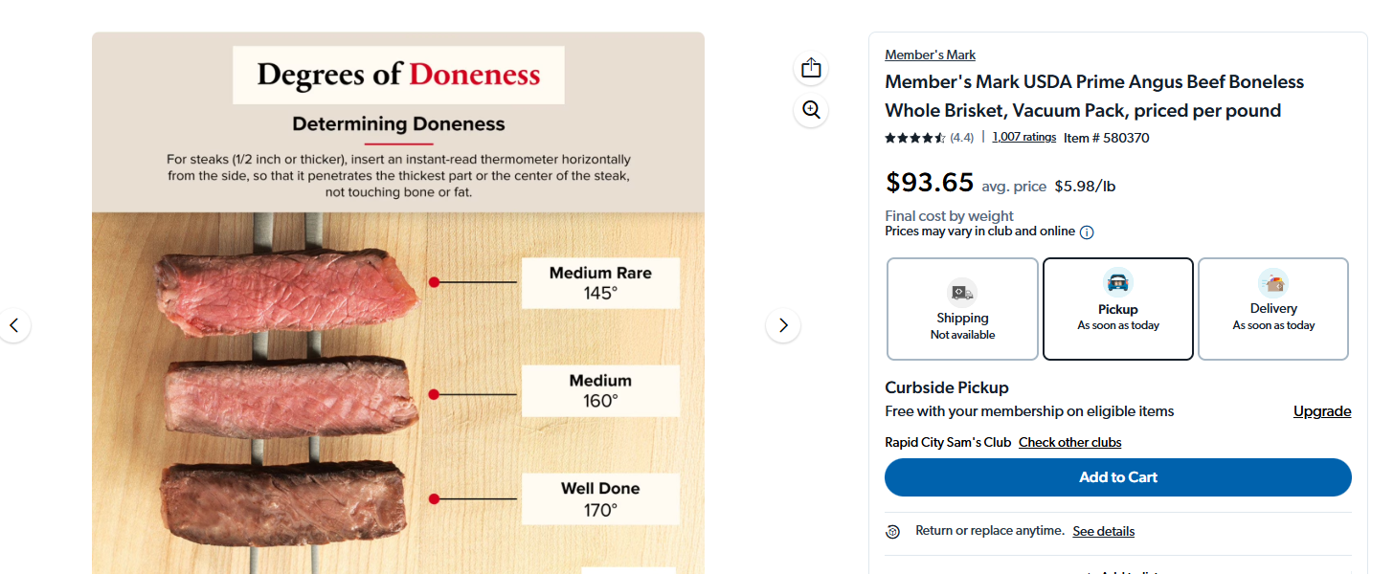Viewport: 1394px width, 574px height.
Task: Click the return policy icon below Add to Cart
Action: [x=893, y=532]
